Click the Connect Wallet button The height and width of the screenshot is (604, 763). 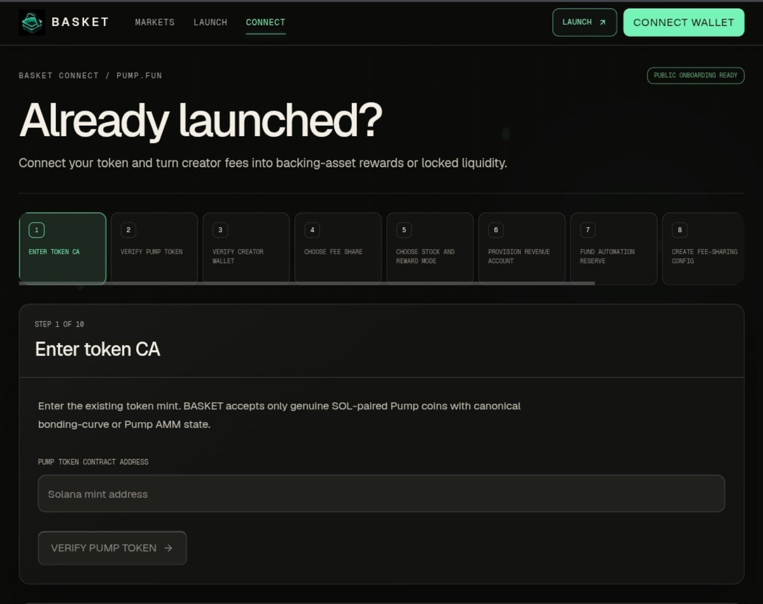683,22
